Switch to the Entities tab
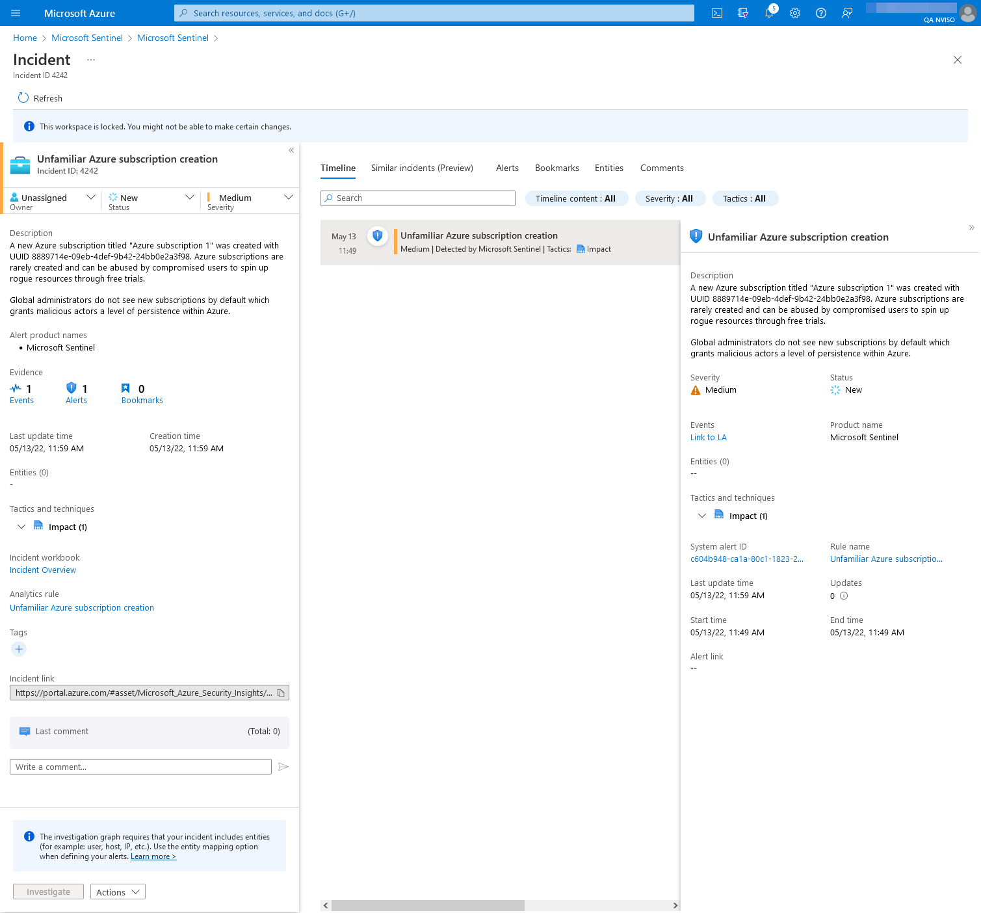The width and height of the screenshot is (981, 913). pos(608,168)
